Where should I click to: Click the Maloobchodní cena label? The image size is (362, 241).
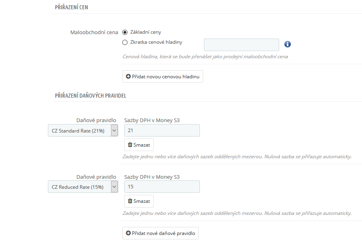click(94, 32)
